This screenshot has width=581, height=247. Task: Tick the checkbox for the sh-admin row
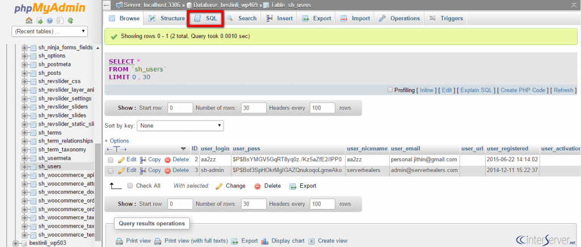(111, 170)
